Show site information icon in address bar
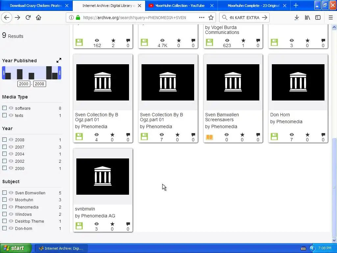 click(71, 18)
